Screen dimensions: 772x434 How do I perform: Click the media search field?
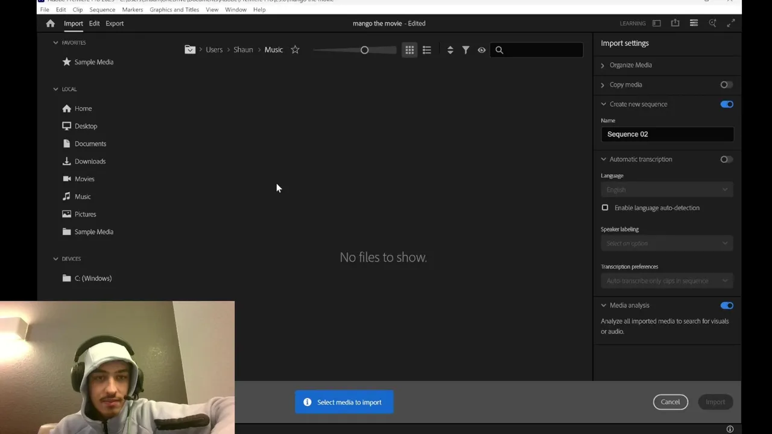click(x=537, y=50)
